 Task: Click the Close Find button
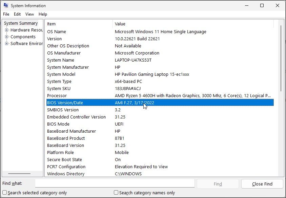pyautogui.click(x=262, y=184)
